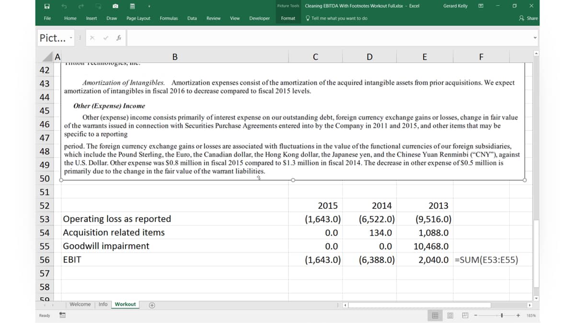Click the touch mode icon before the Camera icon
This screenshot has width=575, height=323.
click(x=98, y=6)
